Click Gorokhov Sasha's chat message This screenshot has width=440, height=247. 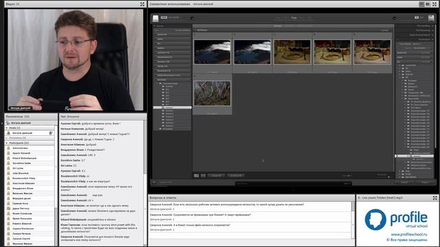click(x=73, y=160)
